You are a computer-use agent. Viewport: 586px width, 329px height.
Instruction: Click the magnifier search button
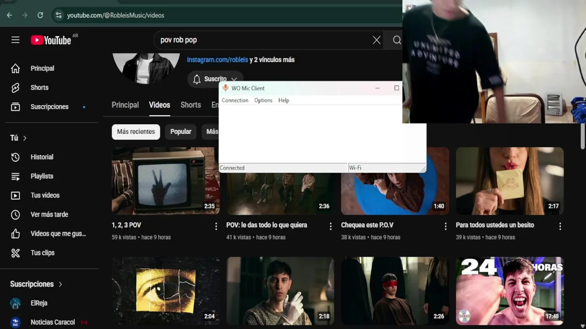396,40
